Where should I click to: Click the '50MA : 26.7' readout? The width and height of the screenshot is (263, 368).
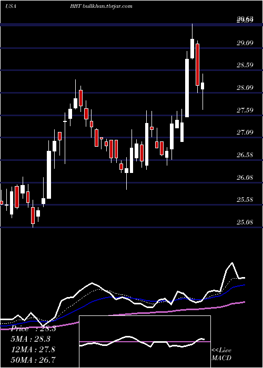[x=33, y=360]
